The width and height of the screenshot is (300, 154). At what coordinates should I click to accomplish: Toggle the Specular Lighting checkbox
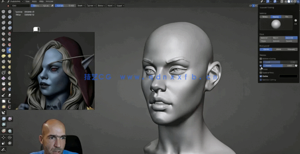(x=261, y=80)
